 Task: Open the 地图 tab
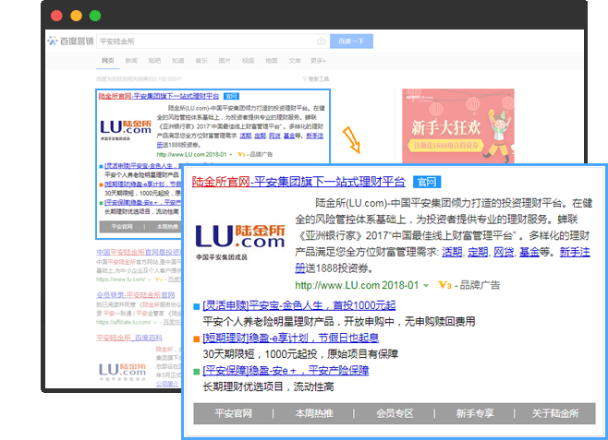click(x=272, y=60)
